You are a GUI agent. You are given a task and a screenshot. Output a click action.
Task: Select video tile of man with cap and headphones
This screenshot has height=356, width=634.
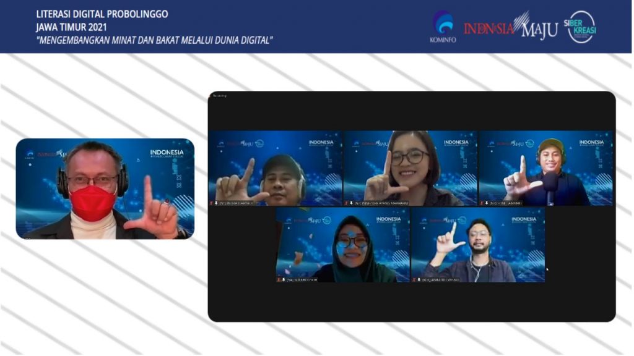click(275, 167)
